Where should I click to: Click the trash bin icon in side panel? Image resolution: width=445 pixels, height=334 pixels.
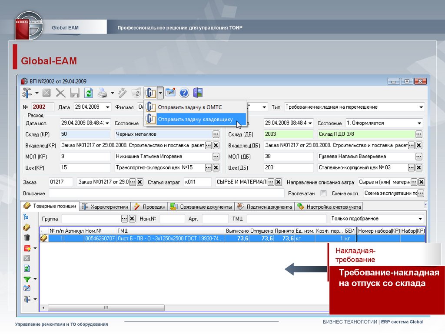[x=27, y=237]
